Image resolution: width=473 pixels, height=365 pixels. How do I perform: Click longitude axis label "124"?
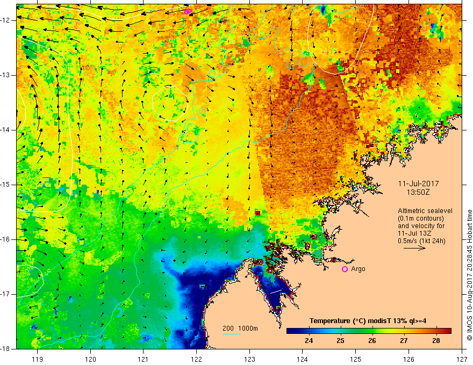303,359
